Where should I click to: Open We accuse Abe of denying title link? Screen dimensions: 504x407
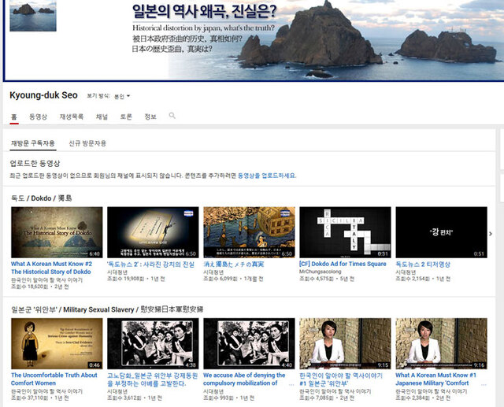tap(244, 379)
